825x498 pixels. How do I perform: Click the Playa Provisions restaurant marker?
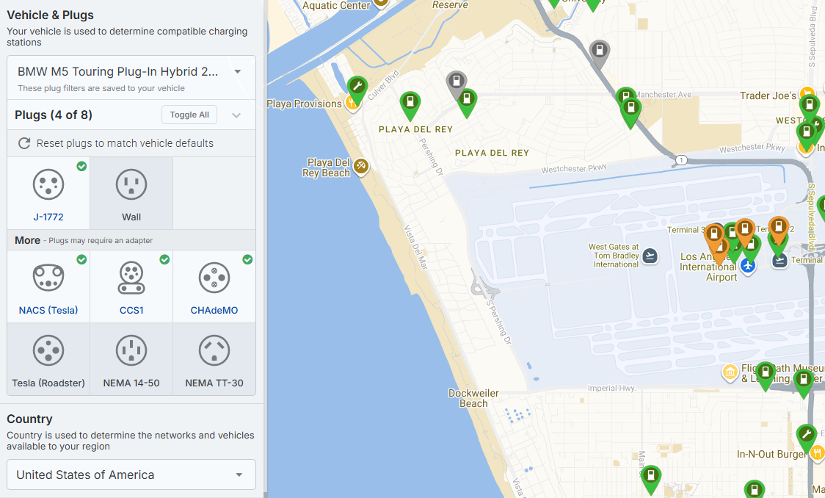[352, 104]
